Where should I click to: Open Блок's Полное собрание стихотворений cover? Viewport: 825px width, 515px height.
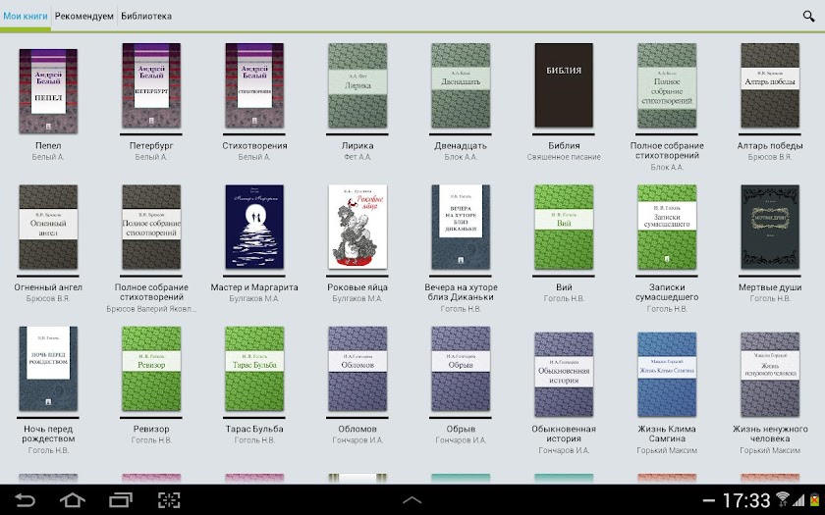click(667, 85)
